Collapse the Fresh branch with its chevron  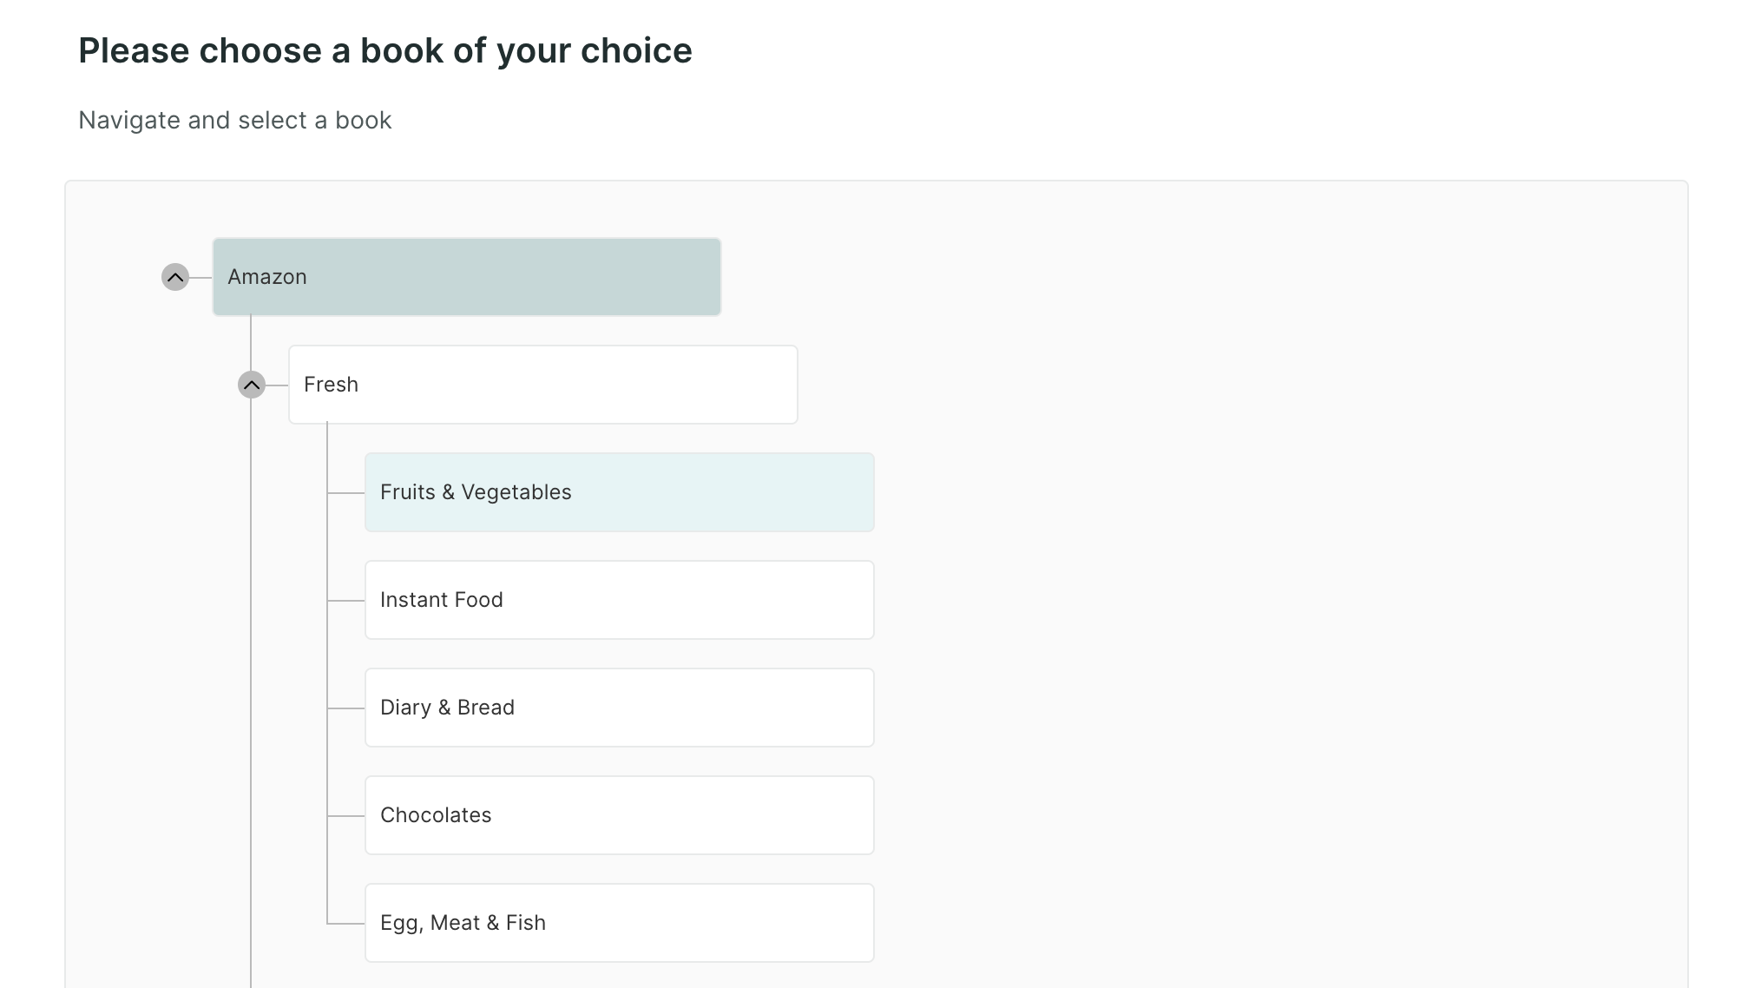(252, 385)
